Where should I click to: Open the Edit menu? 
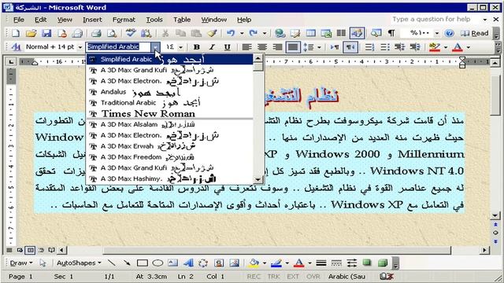[x=40, y=20]
